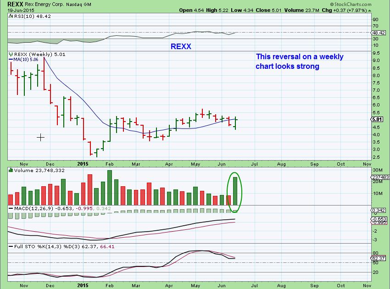Image resolution: width=390 pixels, height=289 pixels.
Task: Click the 'High 5.22' value
Action: 217,10
